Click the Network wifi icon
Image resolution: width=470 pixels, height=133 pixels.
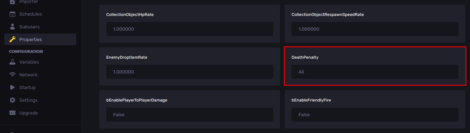(12, 75)
